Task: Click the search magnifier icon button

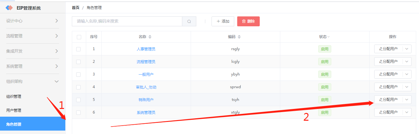Action: (x=189, y=21)
